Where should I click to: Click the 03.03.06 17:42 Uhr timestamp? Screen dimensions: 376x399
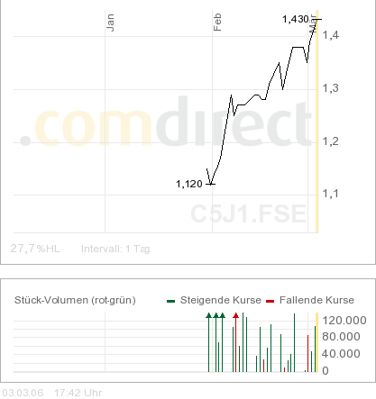(x=52, y=393)
